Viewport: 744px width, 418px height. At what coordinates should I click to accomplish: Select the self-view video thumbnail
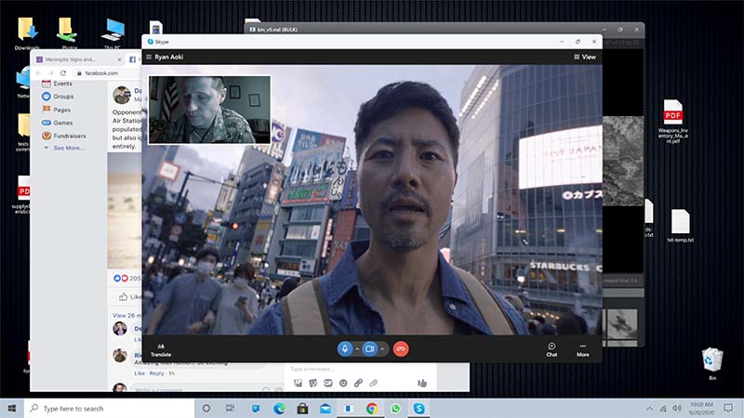click(x=209, y=110)
